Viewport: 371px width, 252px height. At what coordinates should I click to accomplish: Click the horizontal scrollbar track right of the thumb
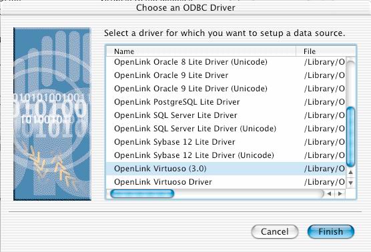248,194
